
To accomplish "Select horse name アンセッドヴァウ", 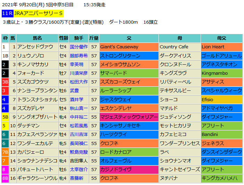I will (35, 47).
